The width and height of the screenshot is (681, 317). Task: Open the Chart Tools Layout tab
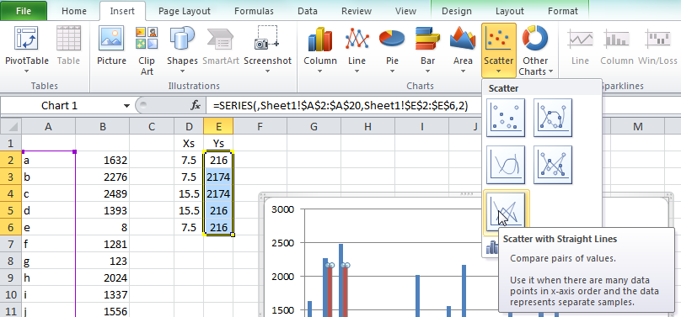click(x=509, y=11)
